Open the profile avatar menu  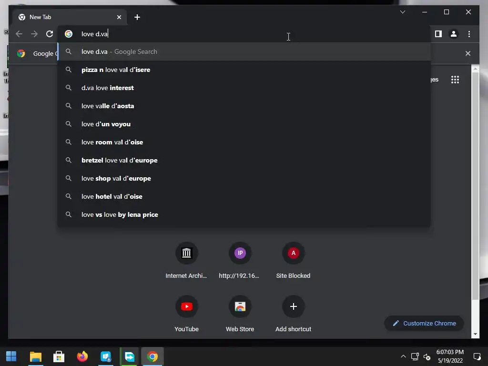point(454,34)
